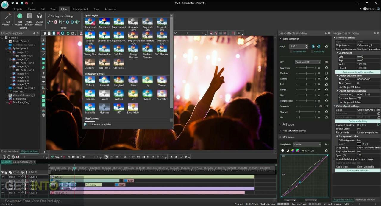
Task: Toggle the eye icon in the timeline layers header
Action: point(2,172)
